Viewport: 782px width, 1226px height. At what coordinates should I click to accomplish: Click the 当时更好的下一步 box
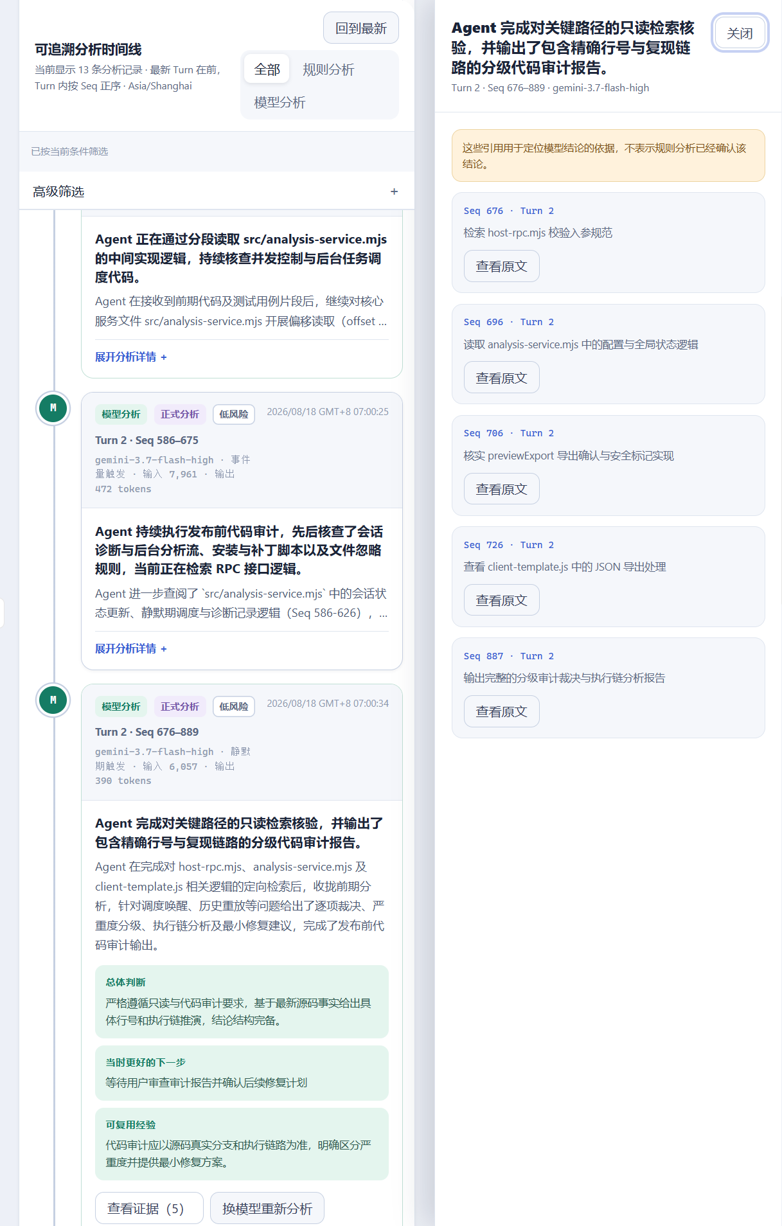(242, 1073)
